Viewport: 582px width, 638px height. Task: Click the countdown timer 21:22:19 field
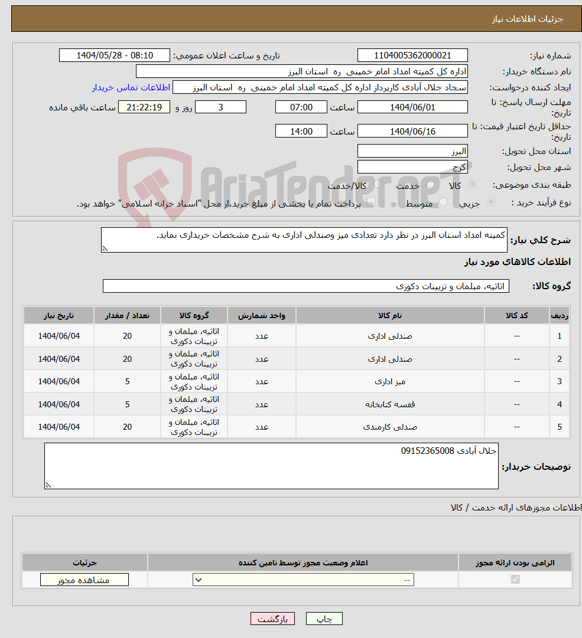click(x=144, y=107)
